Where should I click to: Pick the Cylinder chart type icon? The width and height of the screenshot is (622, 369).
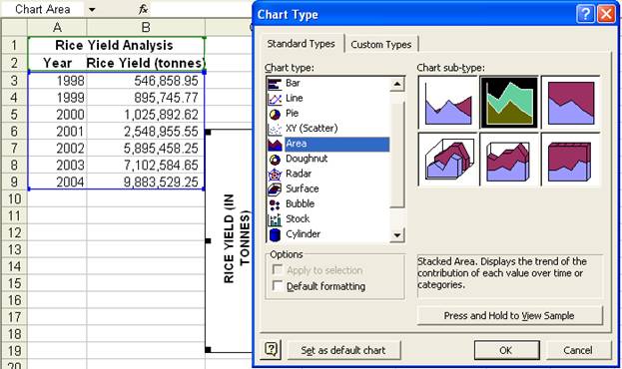pos(275,234)
